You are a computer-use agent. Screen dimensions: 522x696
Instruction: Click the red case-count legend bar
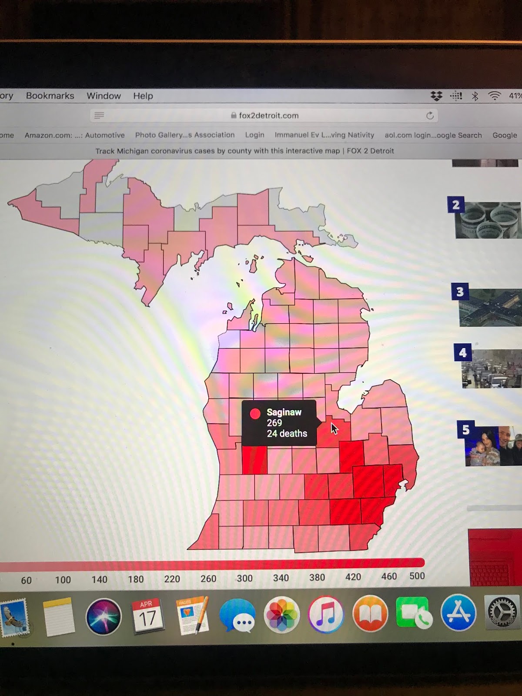[212, 564]
